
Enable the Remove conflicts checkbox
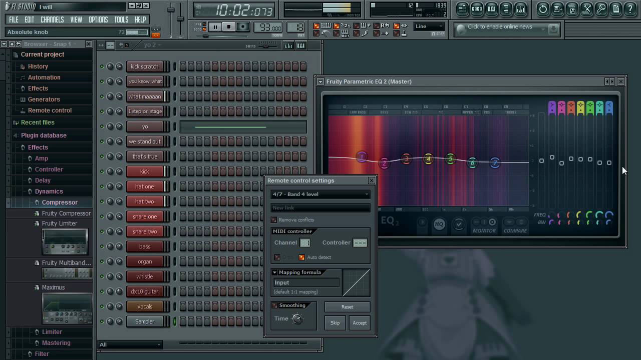click(x=274, y=220)
